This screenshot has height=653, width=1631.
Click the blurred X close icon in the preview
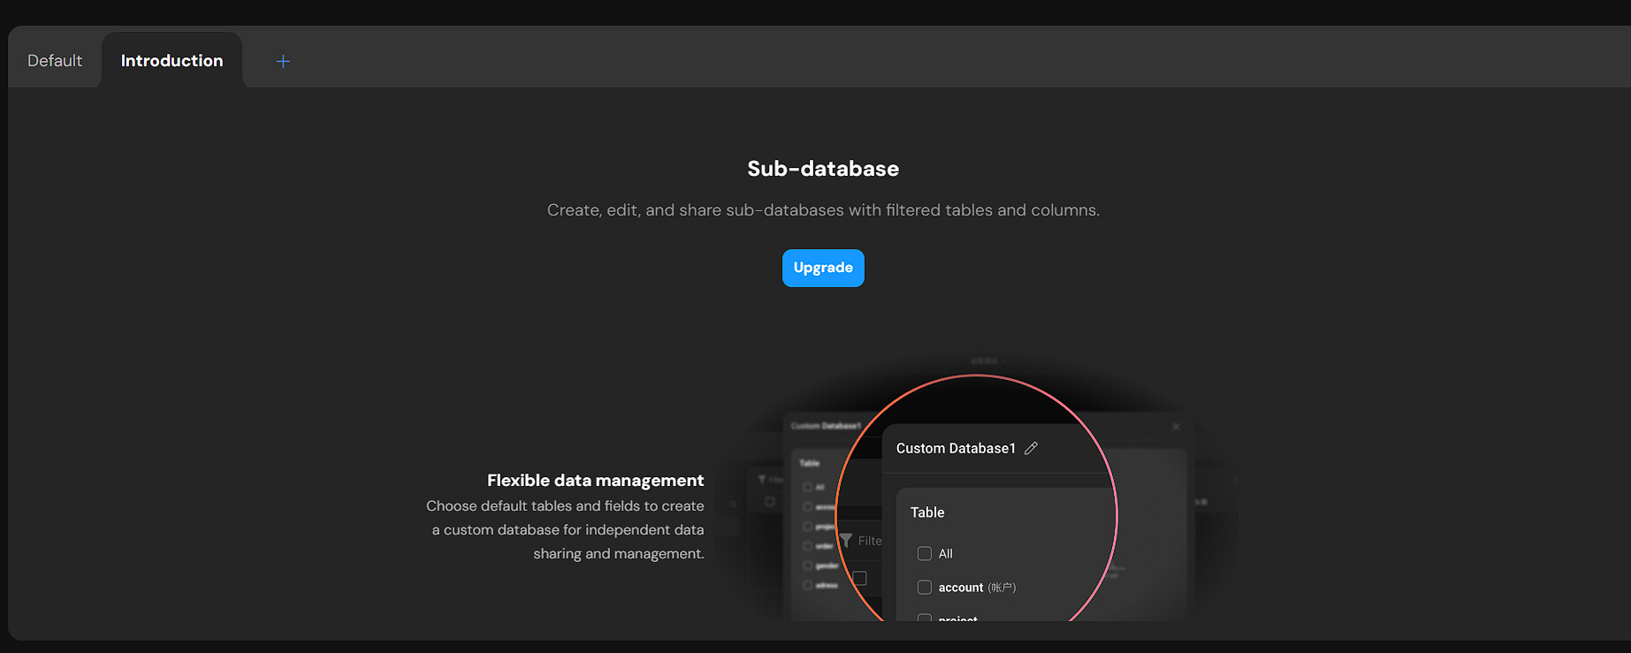[1176, 427]
